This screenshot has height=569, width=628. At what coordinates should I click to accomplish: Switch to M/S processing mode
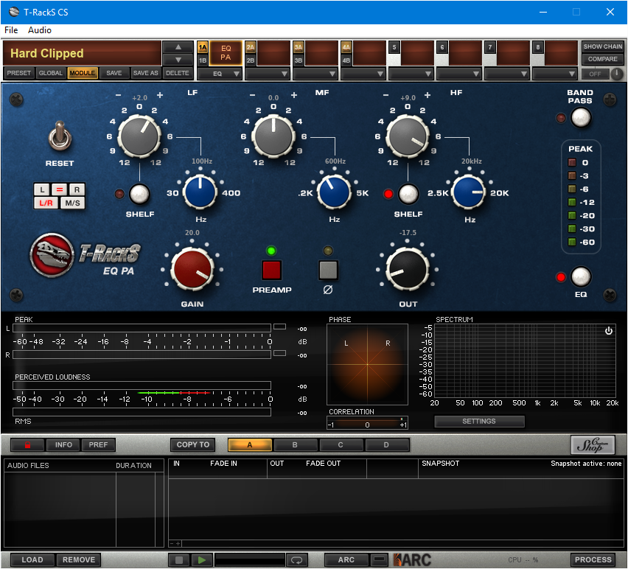(x=72, y=203)
